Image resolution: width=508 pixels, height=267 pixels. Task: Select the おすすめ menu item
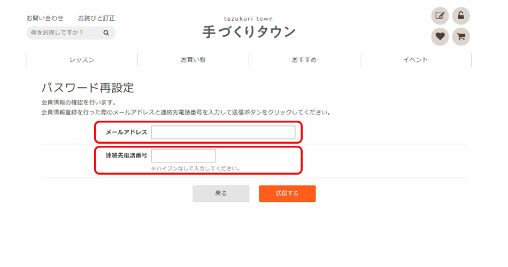click(x=304, y=60)
